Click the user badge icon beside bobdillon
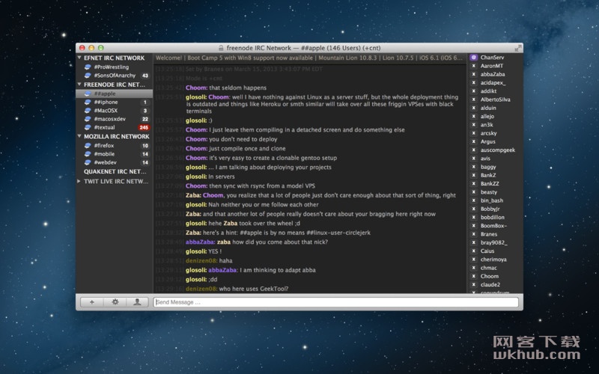The image size is (599, 374). (x=474, y=217)
